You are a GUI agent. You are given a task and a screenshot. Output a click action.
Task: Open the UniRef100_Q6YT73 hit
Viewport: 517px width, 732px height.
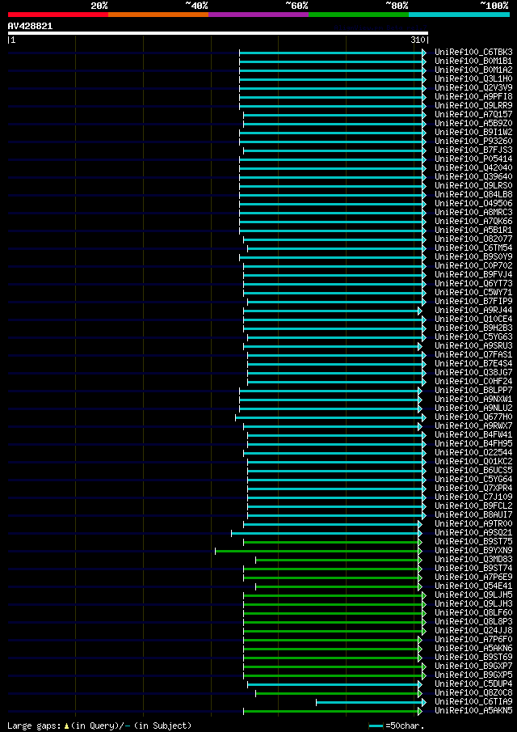(473, 284)
